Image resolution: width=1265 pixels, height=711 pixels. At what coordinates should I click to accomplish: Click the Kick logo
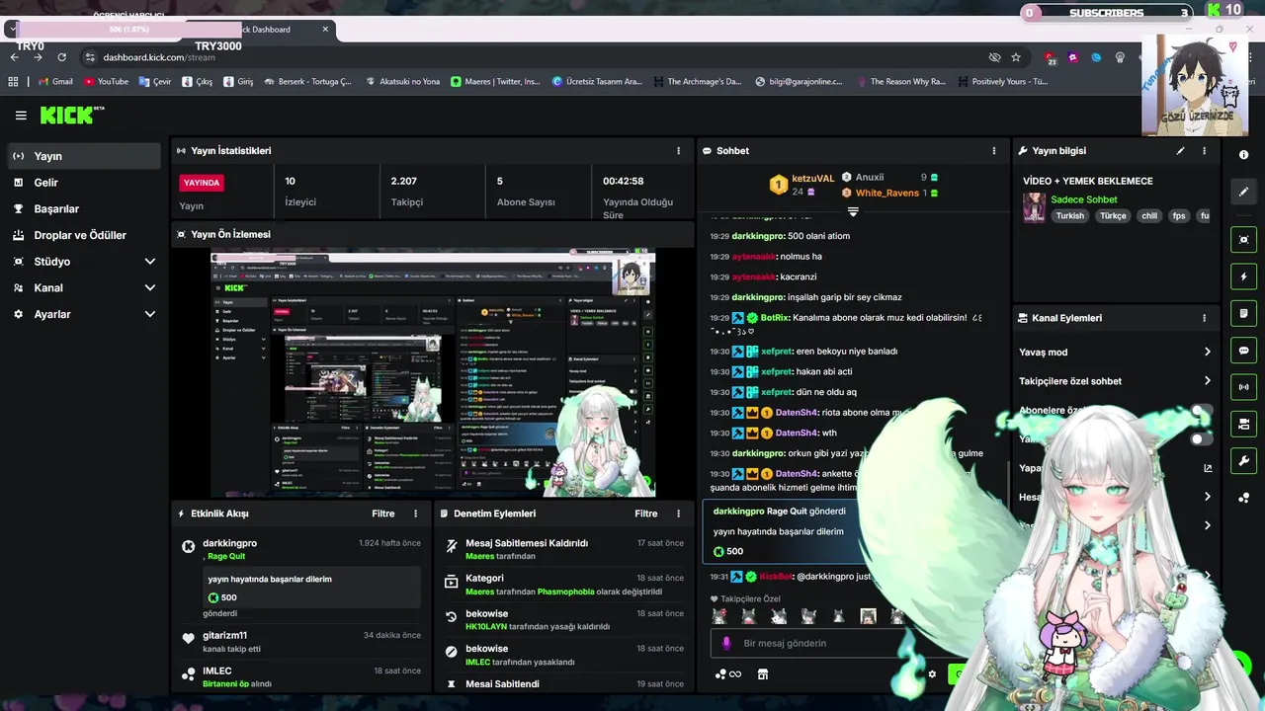click(x=71, y=116)
